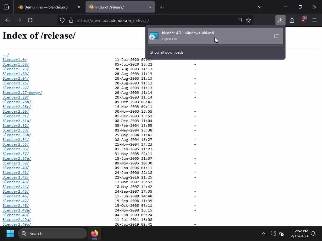Click the taskbar Search box
The width and height of the screenshot is (322, 241).
point(53,233)
